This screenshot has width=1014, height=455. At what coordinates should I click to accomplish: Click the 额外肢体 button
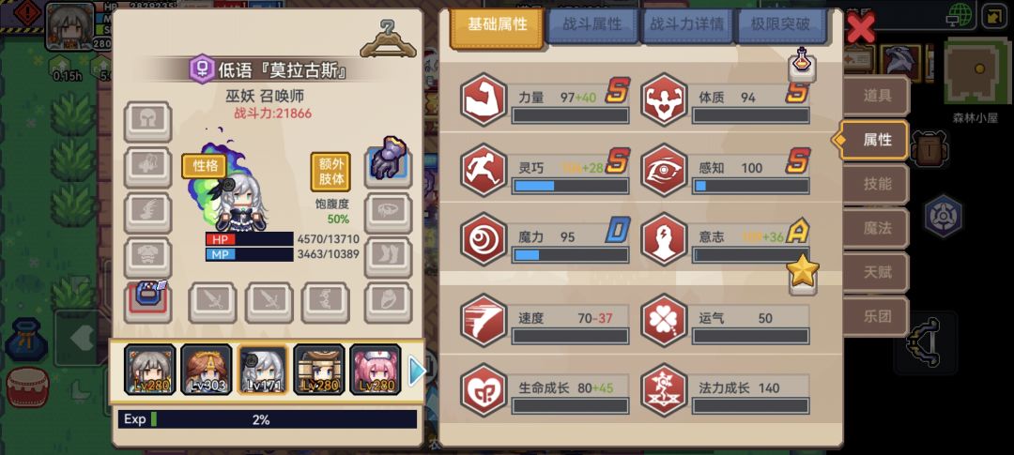(x=330, y=172)
